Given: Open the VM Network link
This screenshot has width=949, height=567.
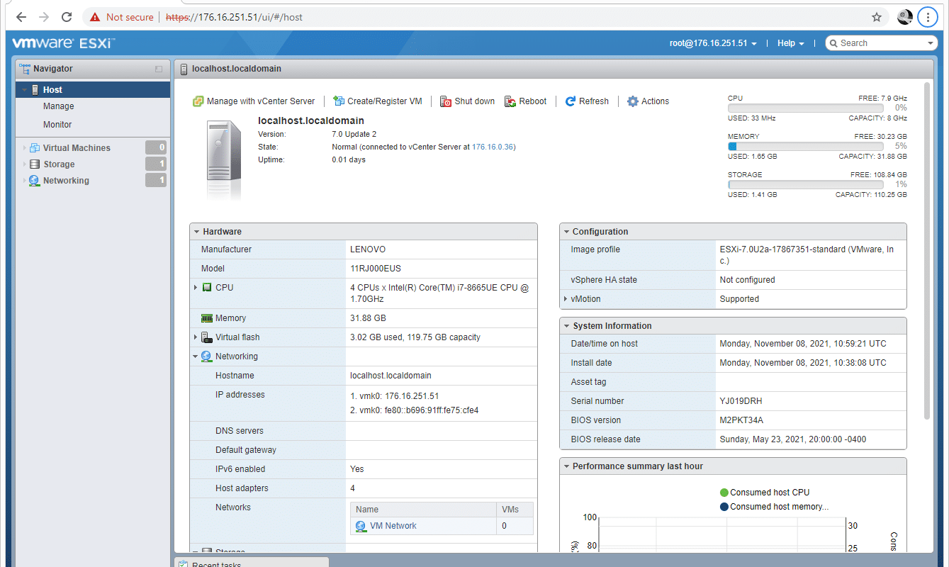Looking at the screenshot, I should tap(393, 526).
